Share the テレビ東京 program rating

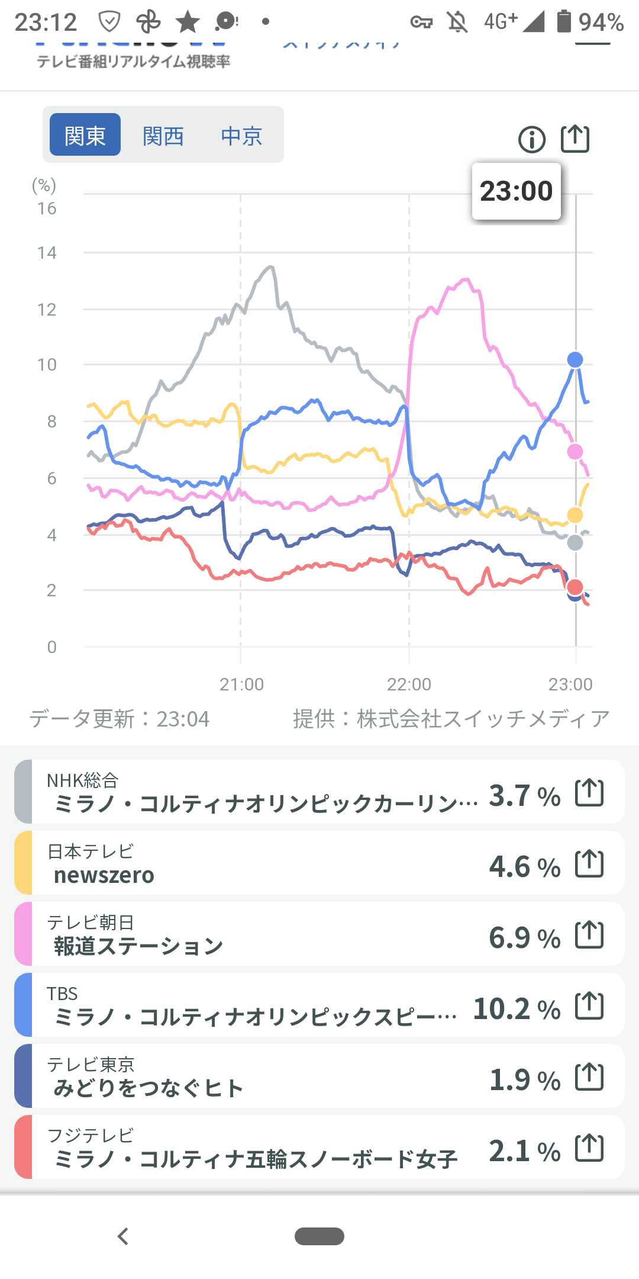(x=589, y=1076)
